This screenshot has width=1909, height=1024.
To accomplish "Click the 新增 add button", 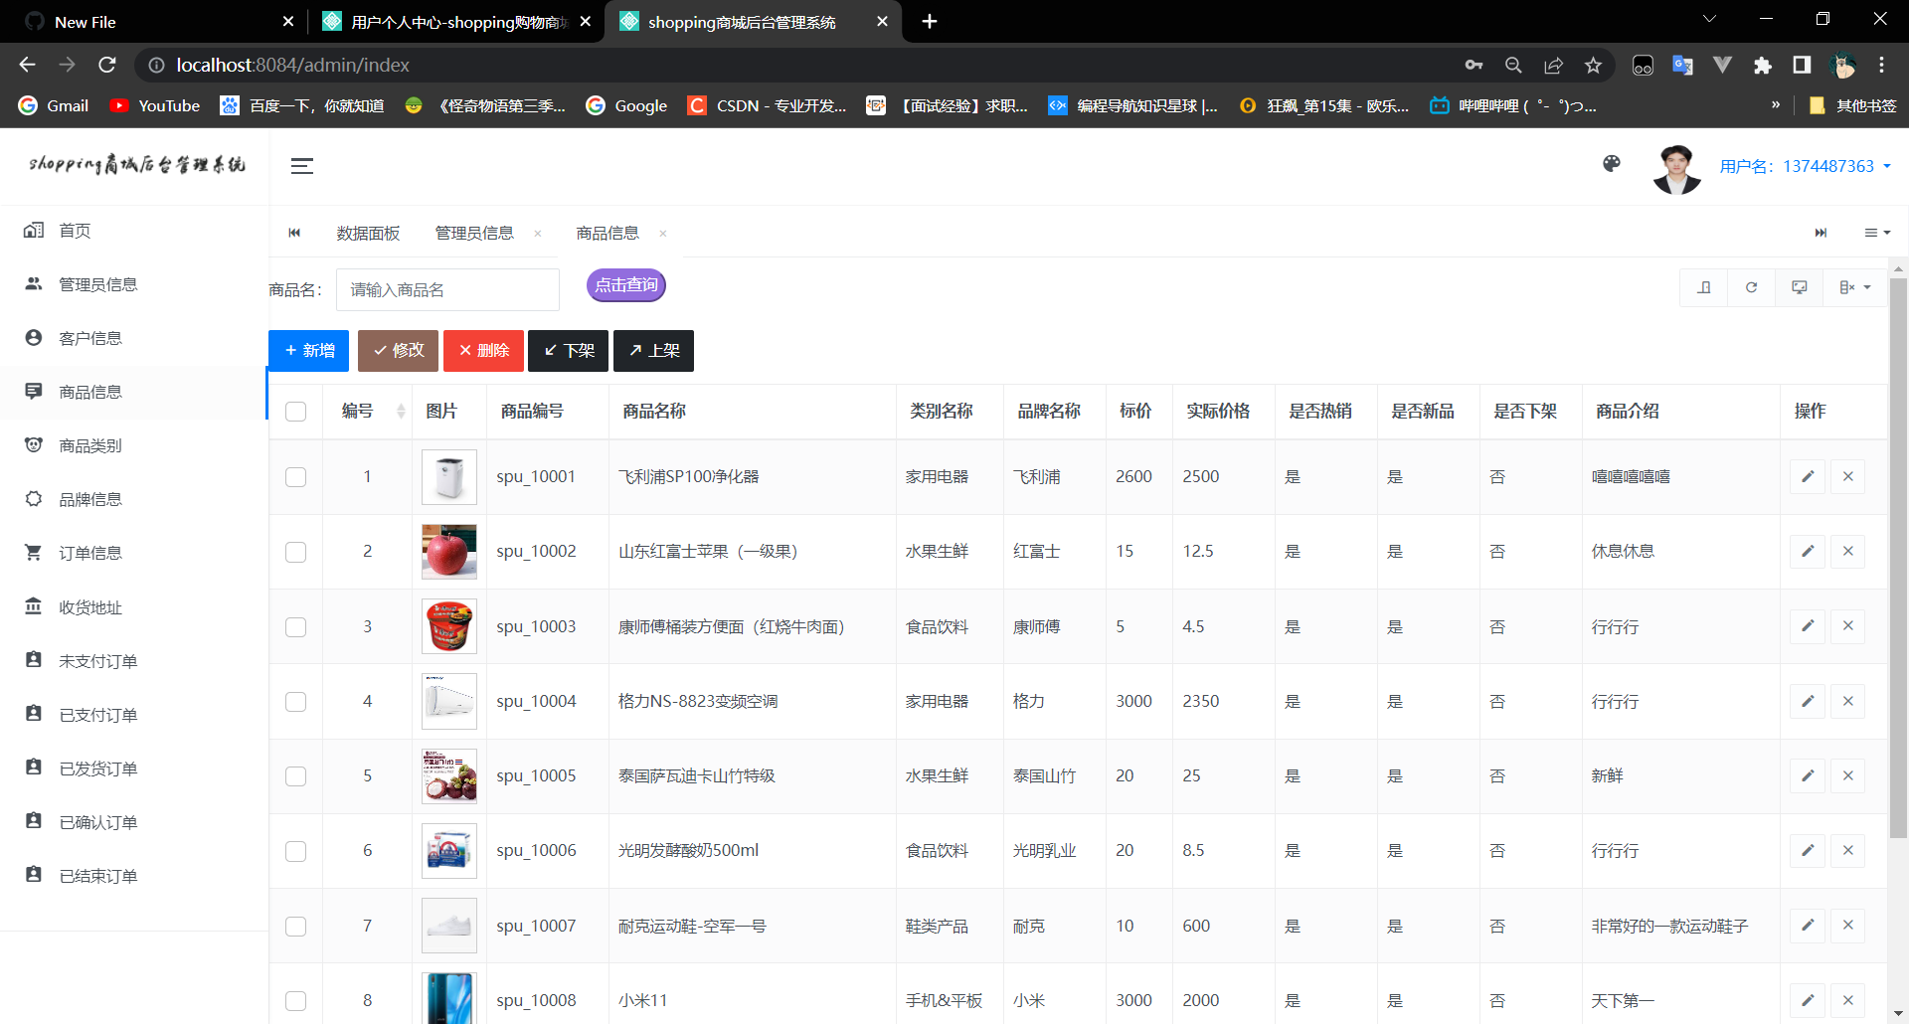I will (x=308, y=351).
